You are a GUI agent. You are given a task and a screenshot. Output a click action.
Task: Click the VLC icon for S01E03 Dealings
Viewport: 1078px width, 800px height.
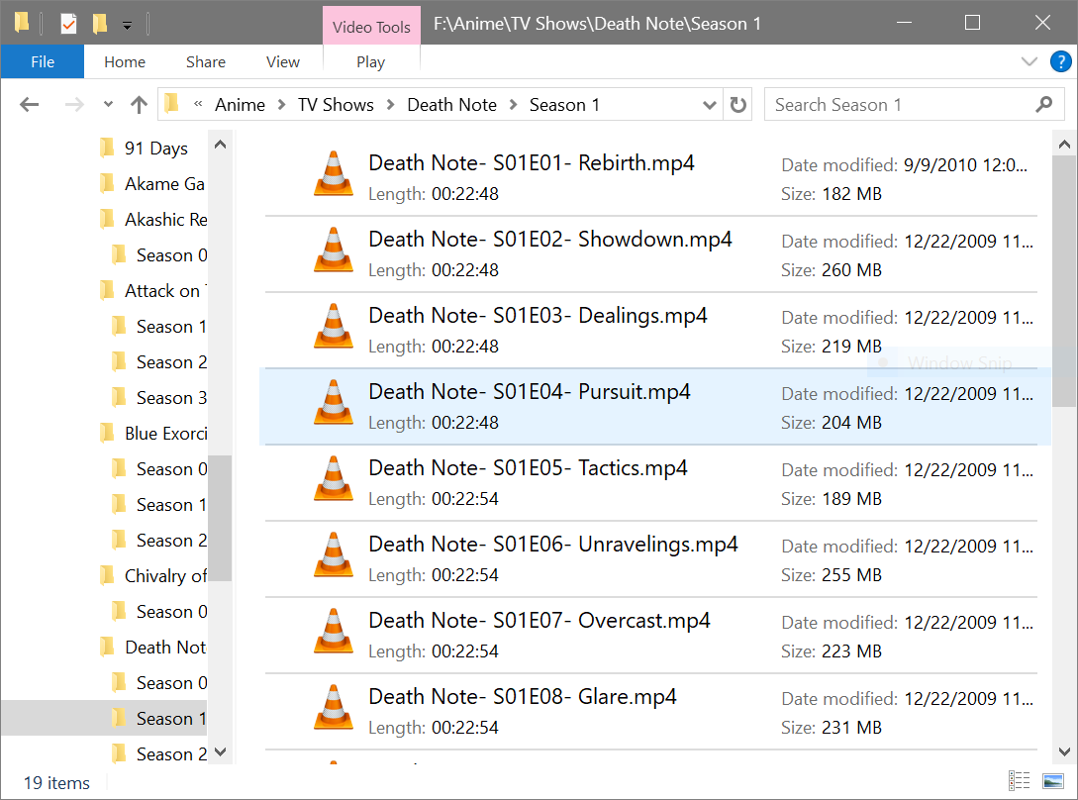[334, 327]
